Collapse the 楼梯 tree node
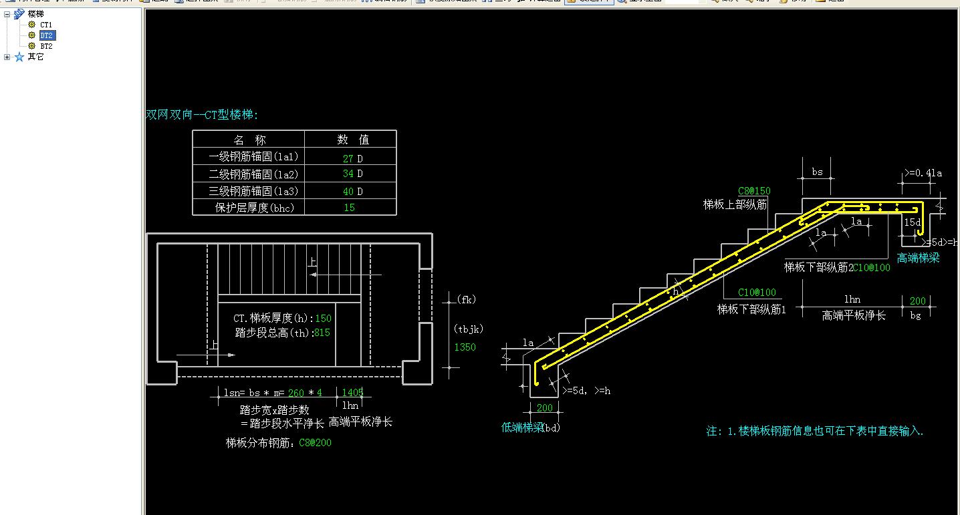The width and height of the screenshot is (960, 515). (7, 13)
